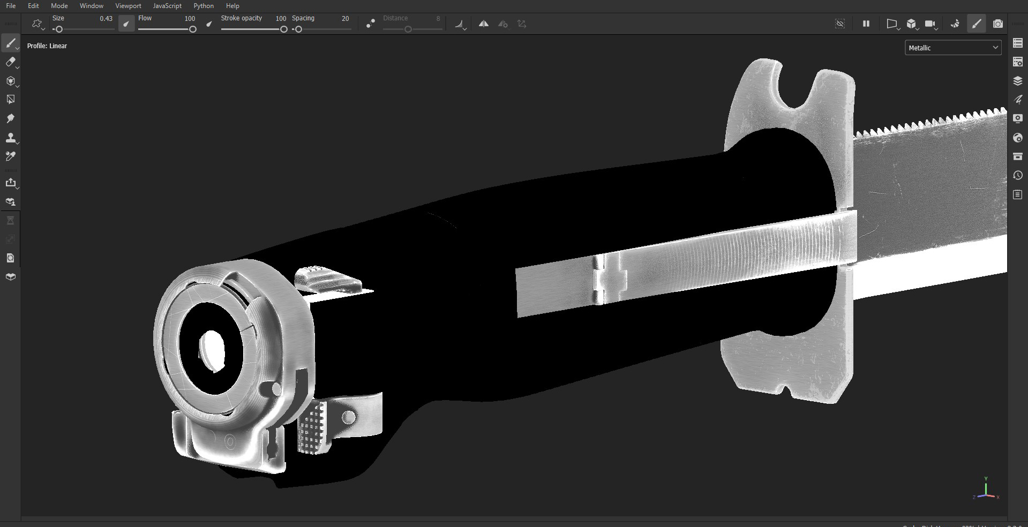Toggle hide excluded geometry in viewport

coord(840,24)
